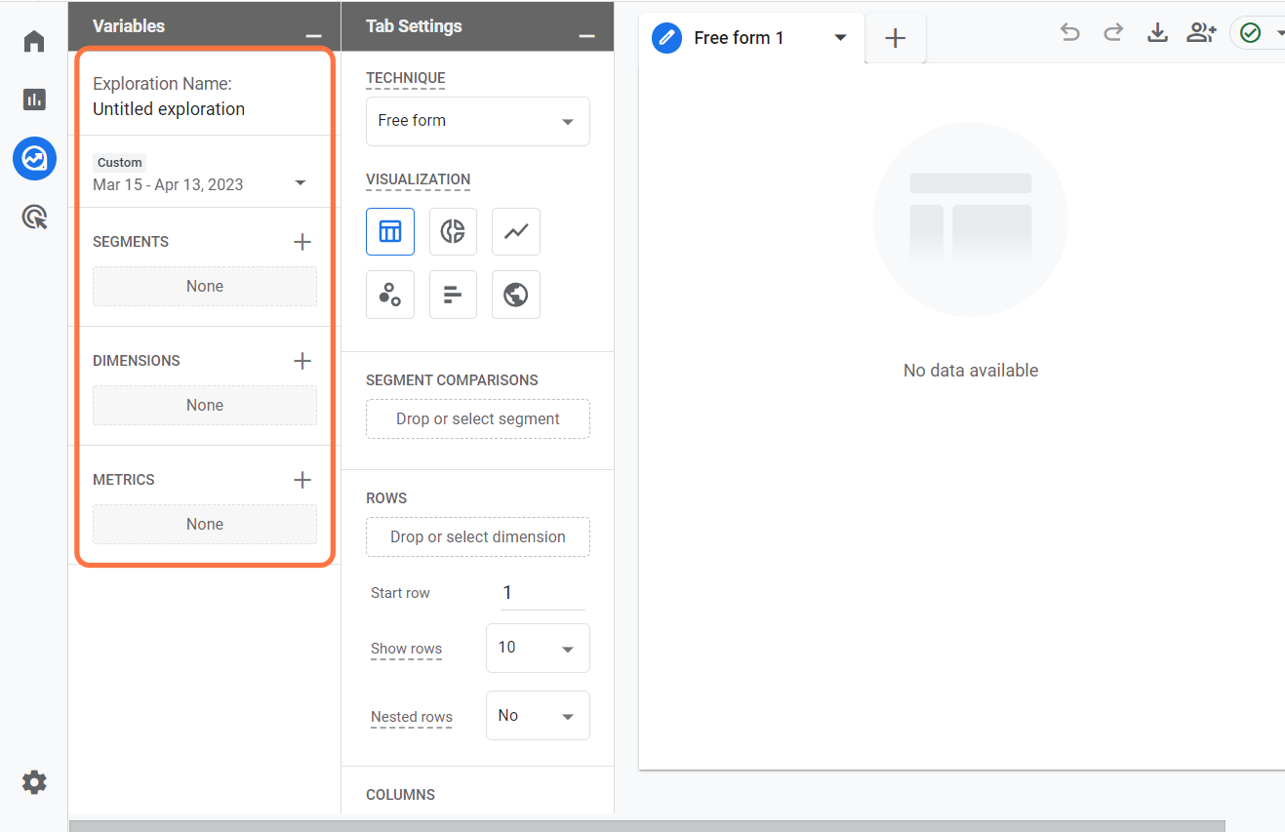Select the Bar chart visualization
1285x832 pixels.
453,295
